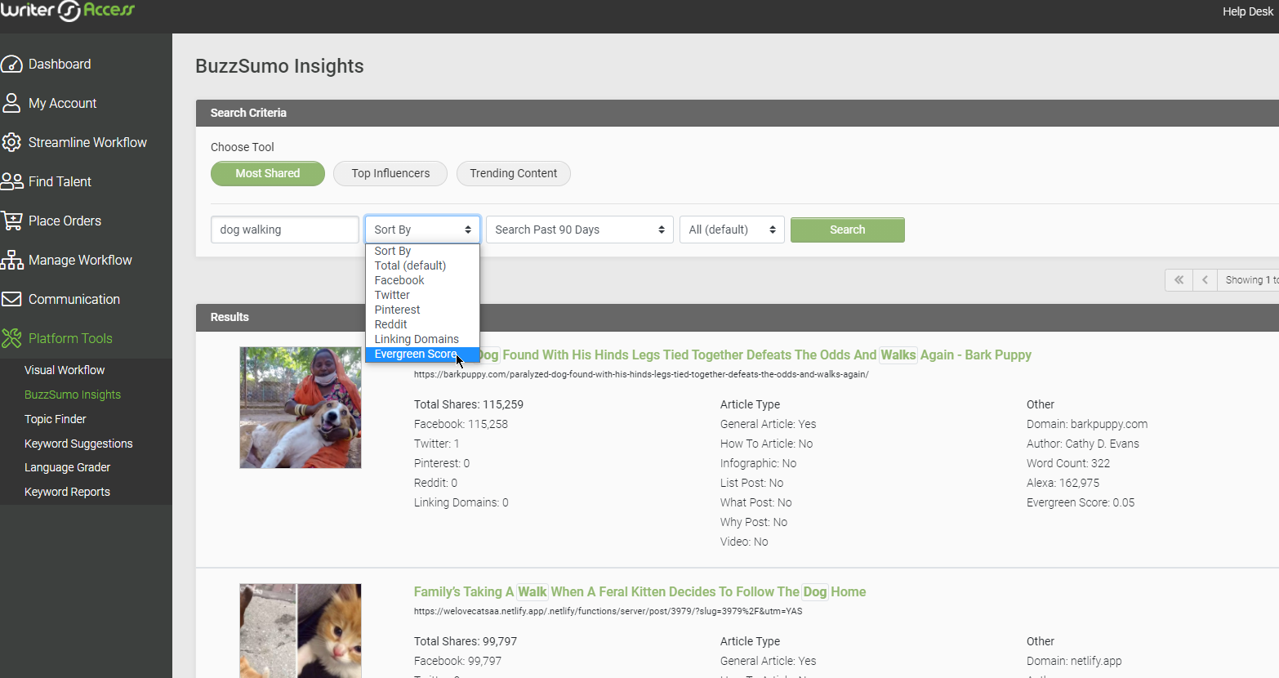Open Keyword Suggestions tool
The width and height of the screenshot is (1279, 678).
(78, 444)
